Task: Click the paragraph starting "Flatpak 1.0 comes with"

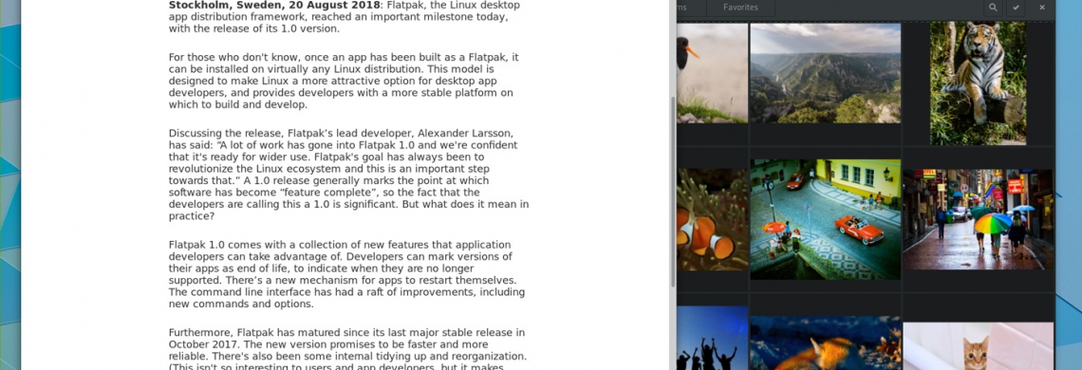Action: click(x=346, y=275)
